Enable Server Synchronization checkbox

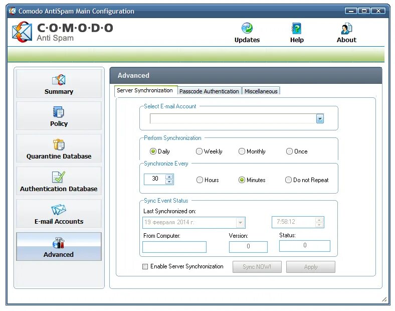click(x=145, y=267)
